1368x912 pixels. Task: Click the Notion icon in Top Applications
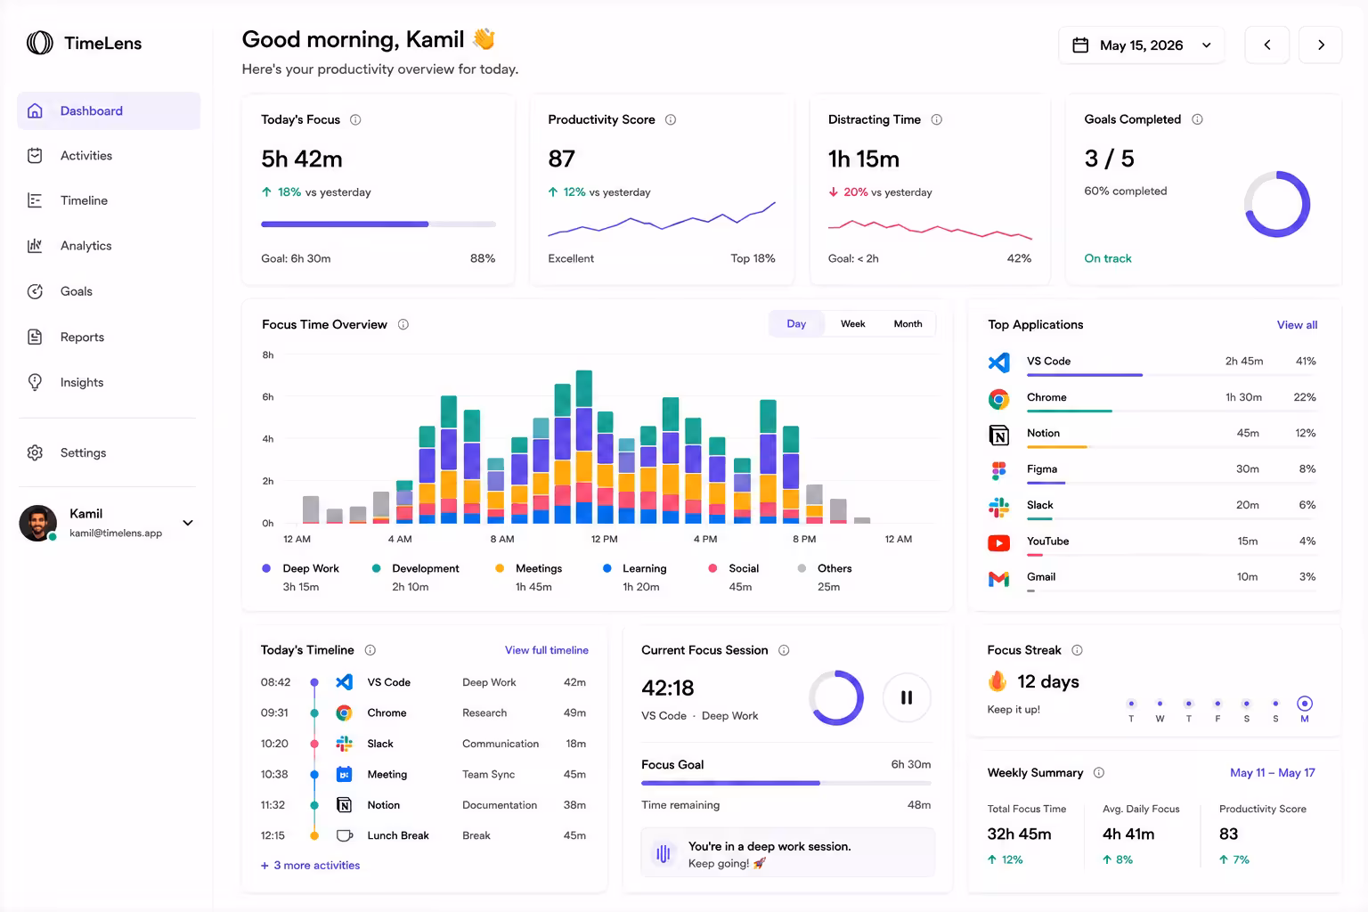point(999,434)
